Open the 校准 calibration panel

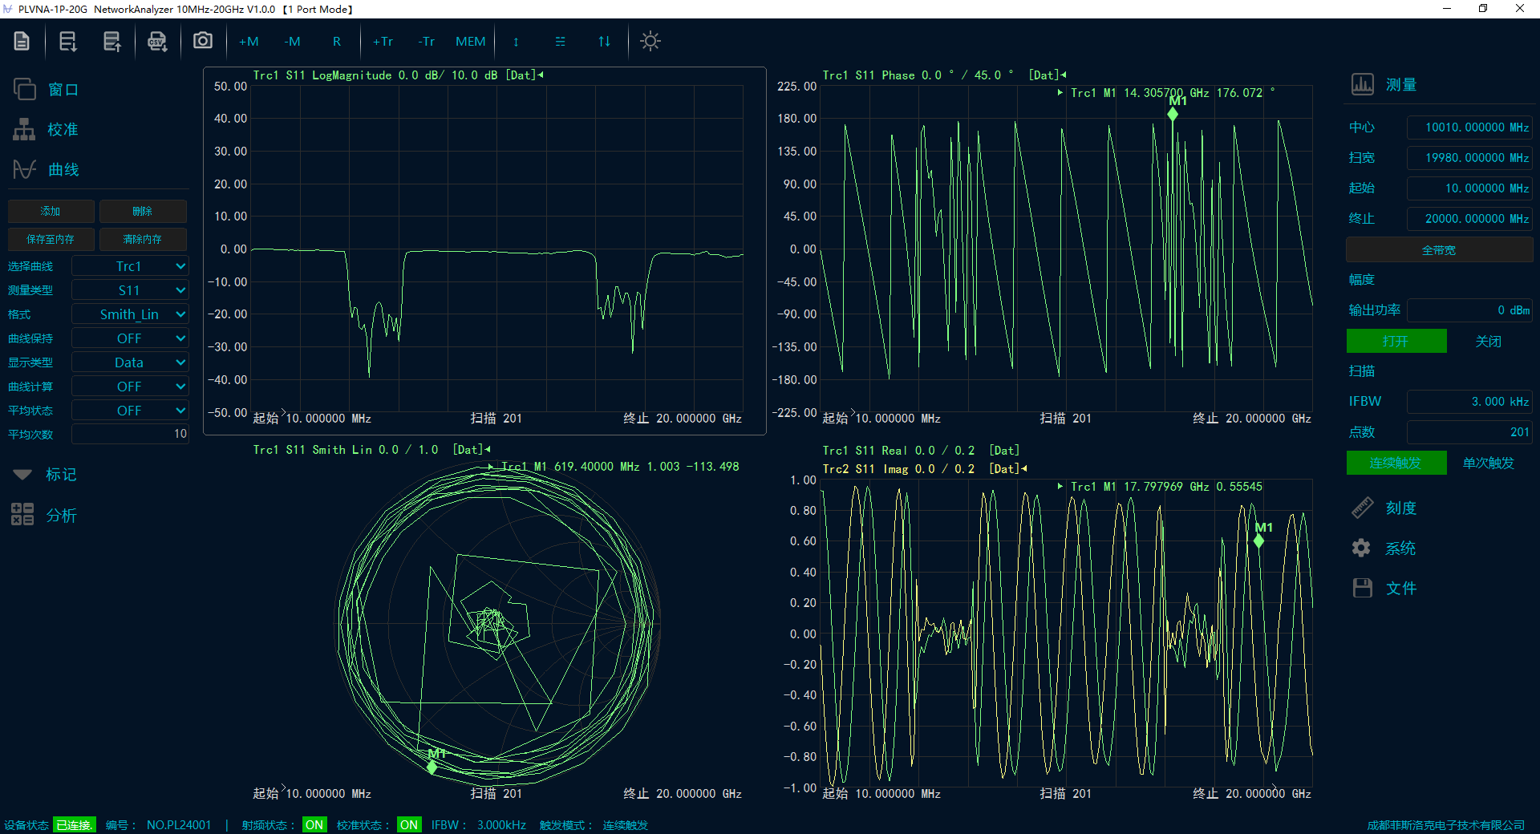pyautogui.click(x=47, y=129)
